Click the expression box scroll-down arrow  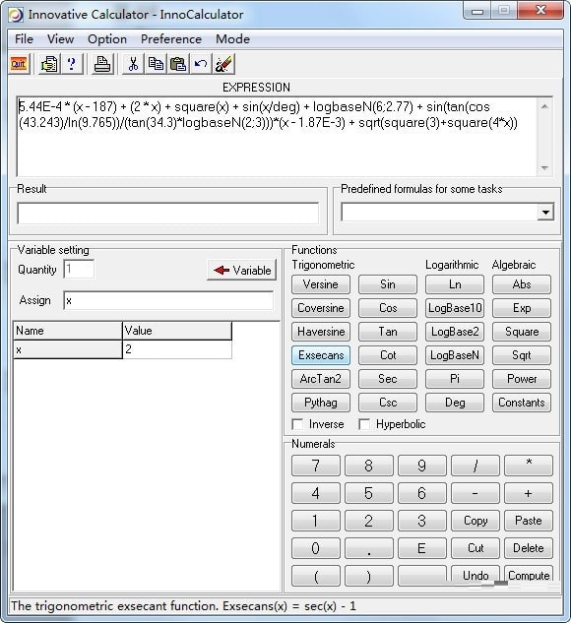544,168
